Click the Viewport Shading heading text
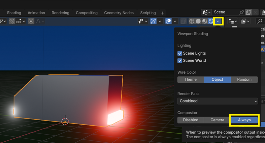Viewport: 265px width, 143px height. click(193, 34)
